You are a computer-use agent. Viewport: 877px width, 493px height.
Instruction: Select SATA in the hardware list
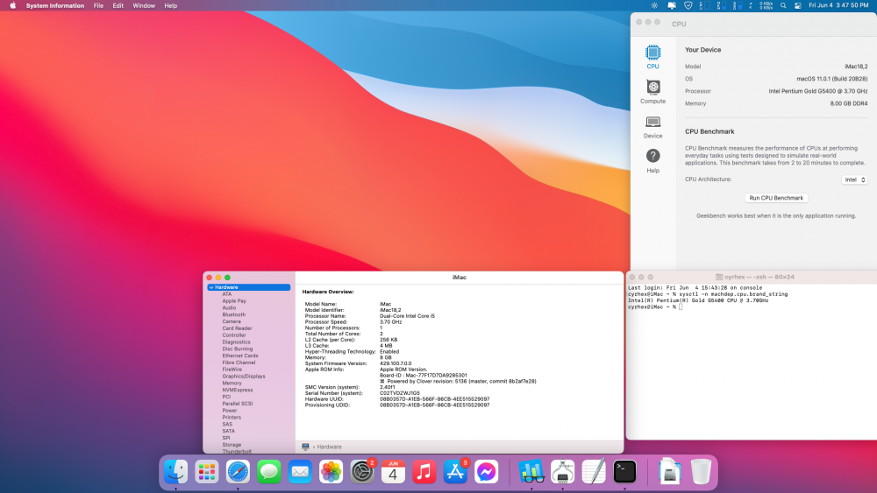pyautogui.click(x=228, y=431)
